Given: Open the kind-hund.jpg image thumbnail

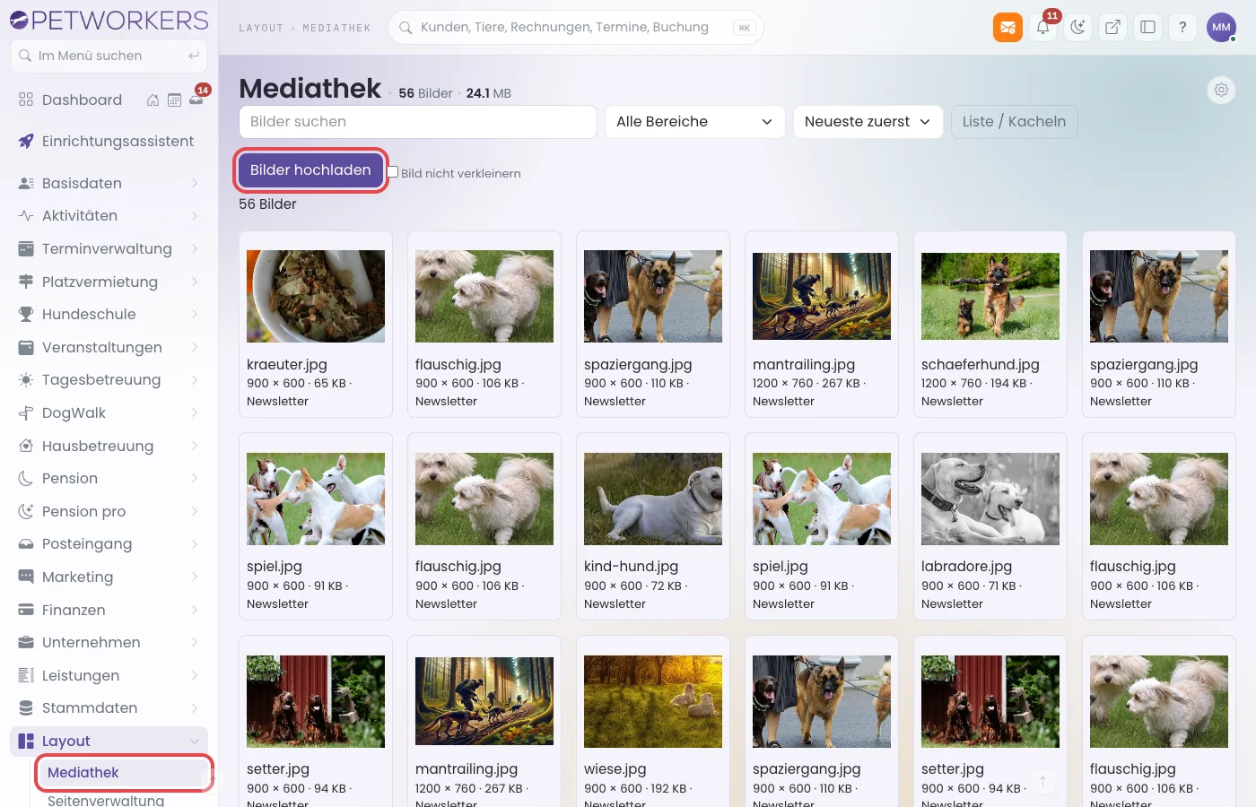Looking at the screenshot, I should 653,499.
